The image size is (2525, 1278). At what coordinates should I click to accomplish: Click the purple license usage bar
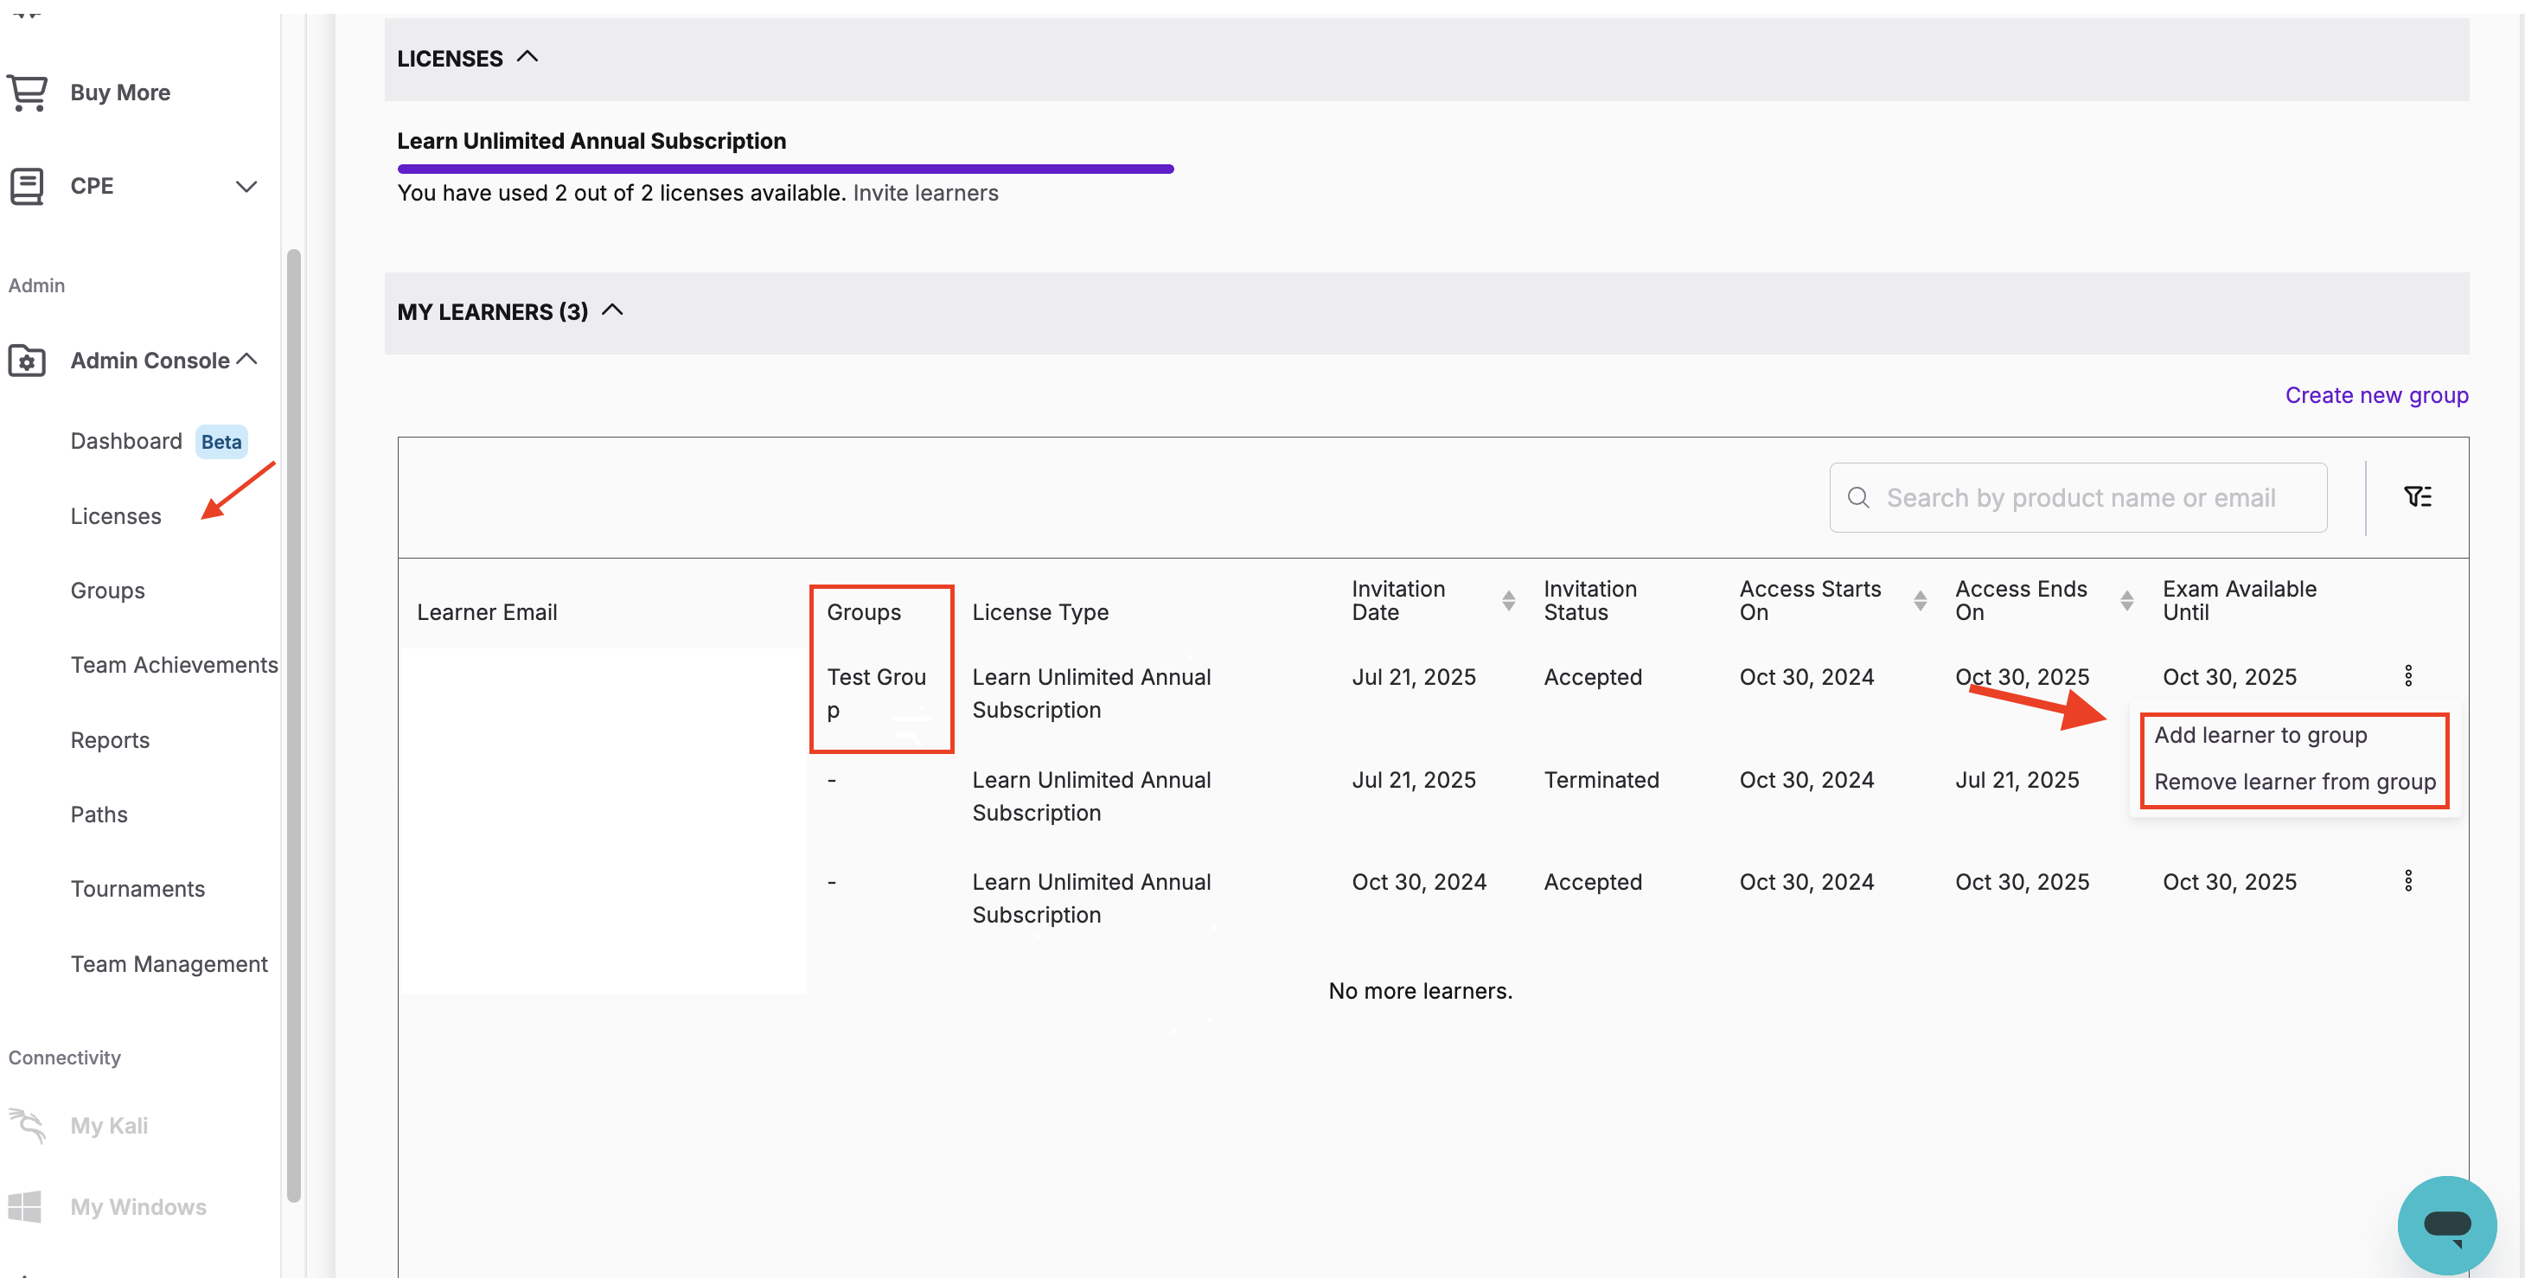[784, 169]
